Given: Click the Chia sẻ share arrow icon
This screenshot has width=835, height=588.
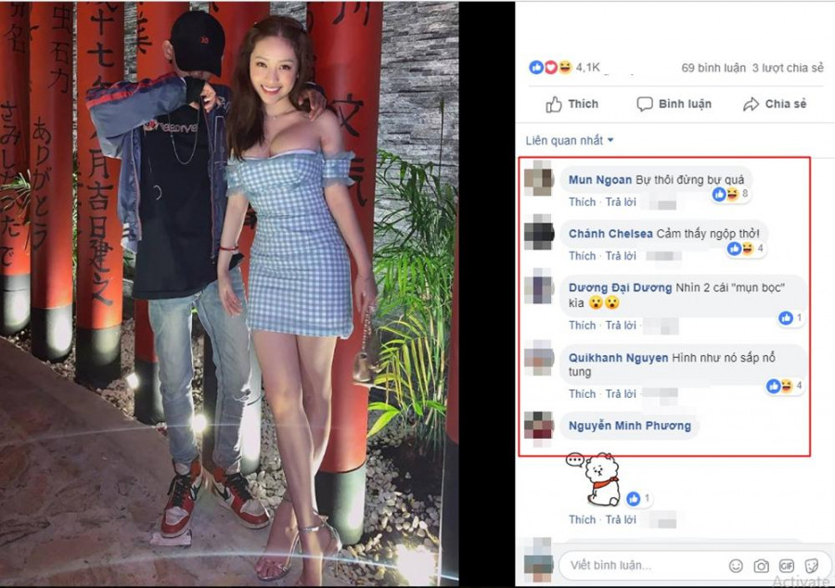Looking at the screenshot, I should coord(751,104).
